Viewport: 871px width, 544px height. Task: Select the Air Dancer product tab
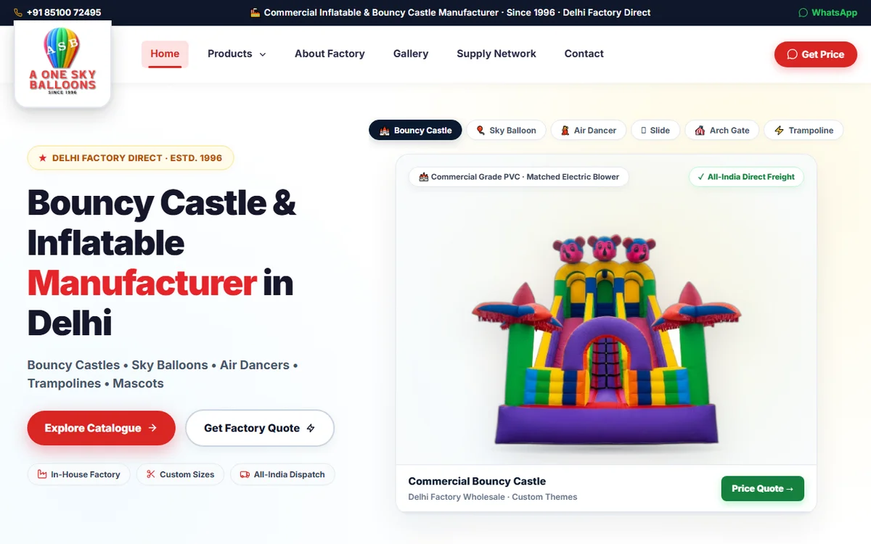coord(588,131)
